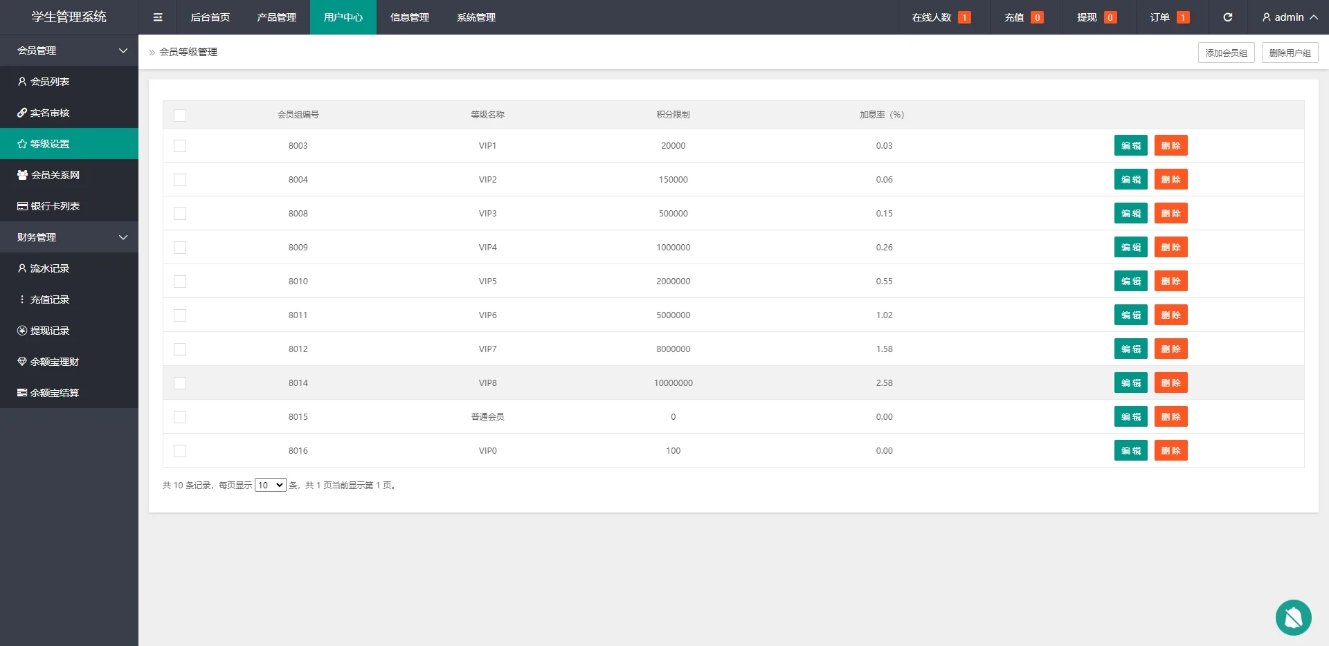Open 会员列表 in the sidebar

[50, 82]
